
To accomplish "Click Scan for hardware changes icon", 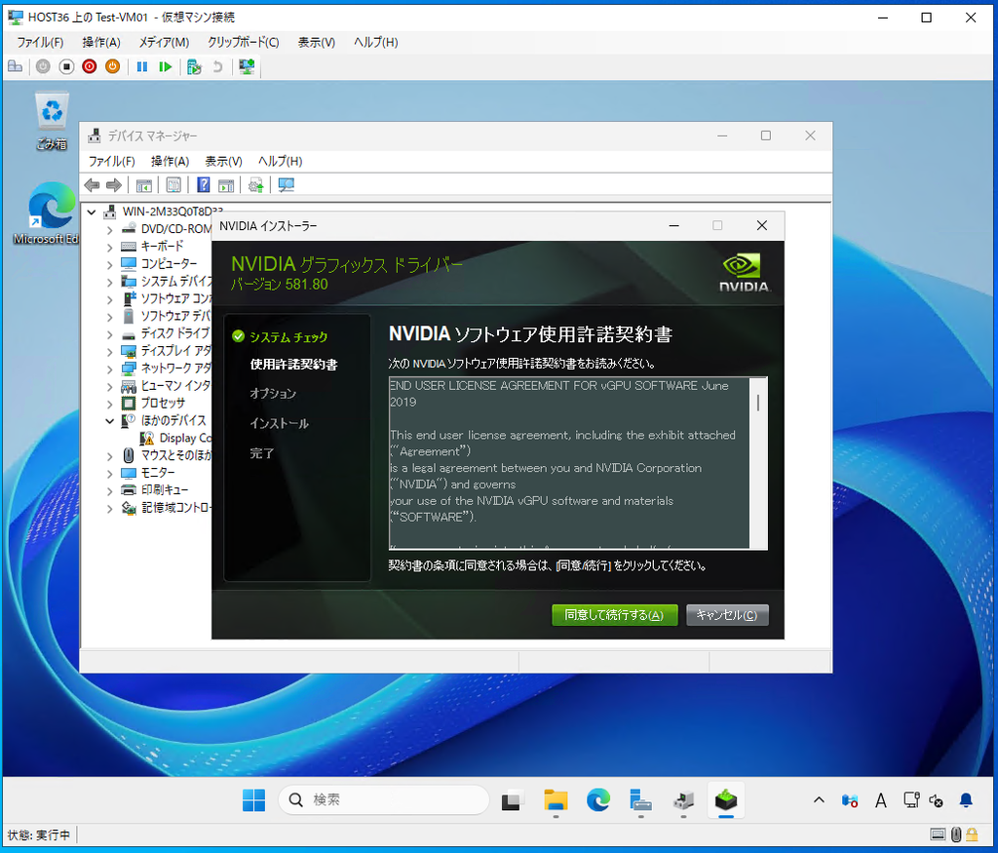I will tap(286, 185).
